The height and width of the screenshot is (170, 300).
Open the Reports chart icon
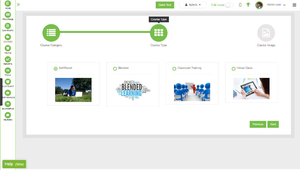point(8,60)
